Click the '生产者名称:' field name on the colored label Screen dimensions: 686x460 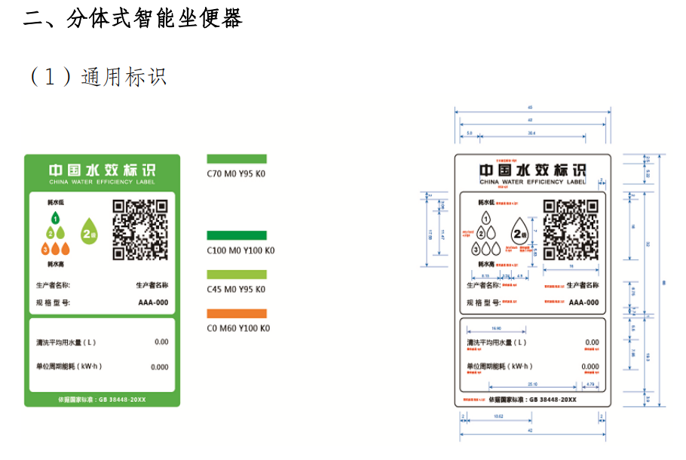click(53, 285)
